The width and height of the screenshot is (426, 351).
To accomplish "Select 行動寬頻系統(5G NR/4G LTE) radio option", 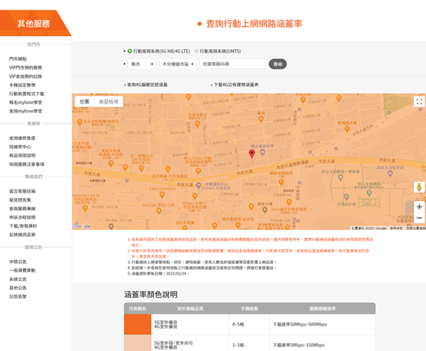I will [x=130, y=51].
